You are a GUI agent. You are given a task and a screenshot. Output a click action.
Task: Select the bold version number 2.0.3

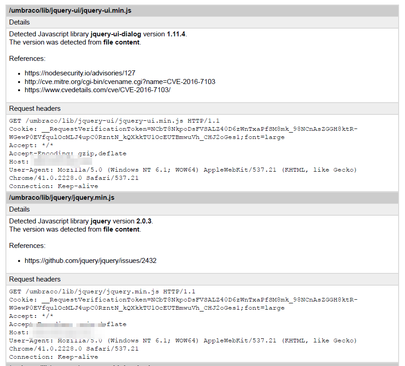click(143, 220)
